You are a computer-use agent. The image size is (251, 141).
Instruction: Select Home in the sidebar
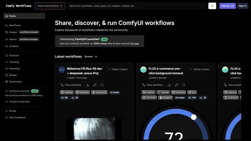click(24, 16)
